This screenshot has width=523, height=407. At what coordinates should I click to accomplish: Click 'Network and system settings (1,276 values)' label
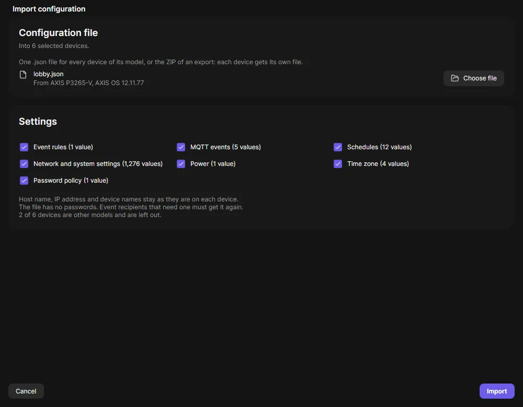98,164
